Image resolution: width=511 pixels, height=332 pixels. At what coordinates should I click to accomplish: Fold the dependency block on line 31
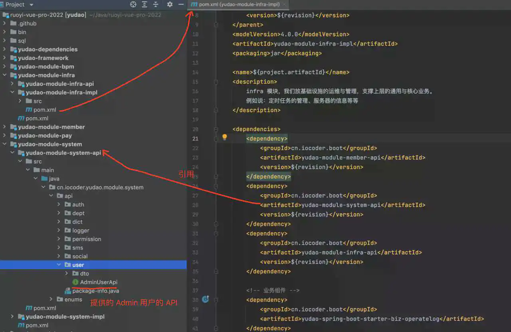pos(216,233)
